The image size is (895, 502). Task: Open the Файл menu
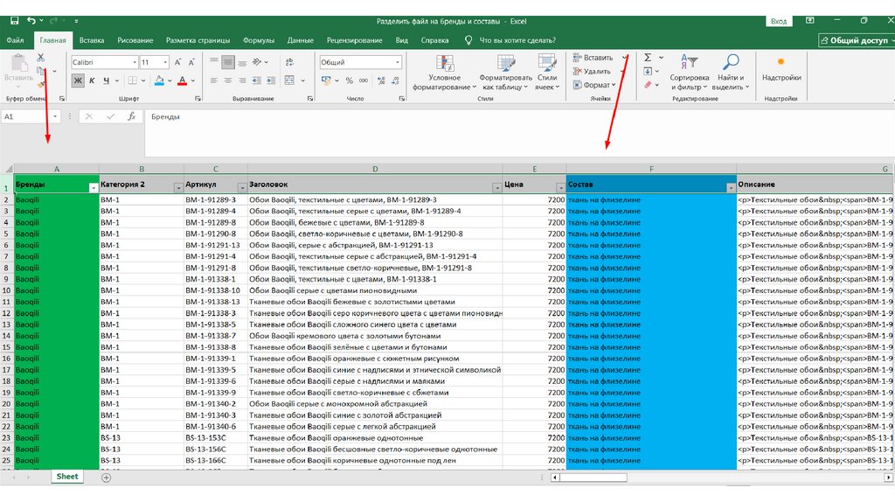(15, 40)
